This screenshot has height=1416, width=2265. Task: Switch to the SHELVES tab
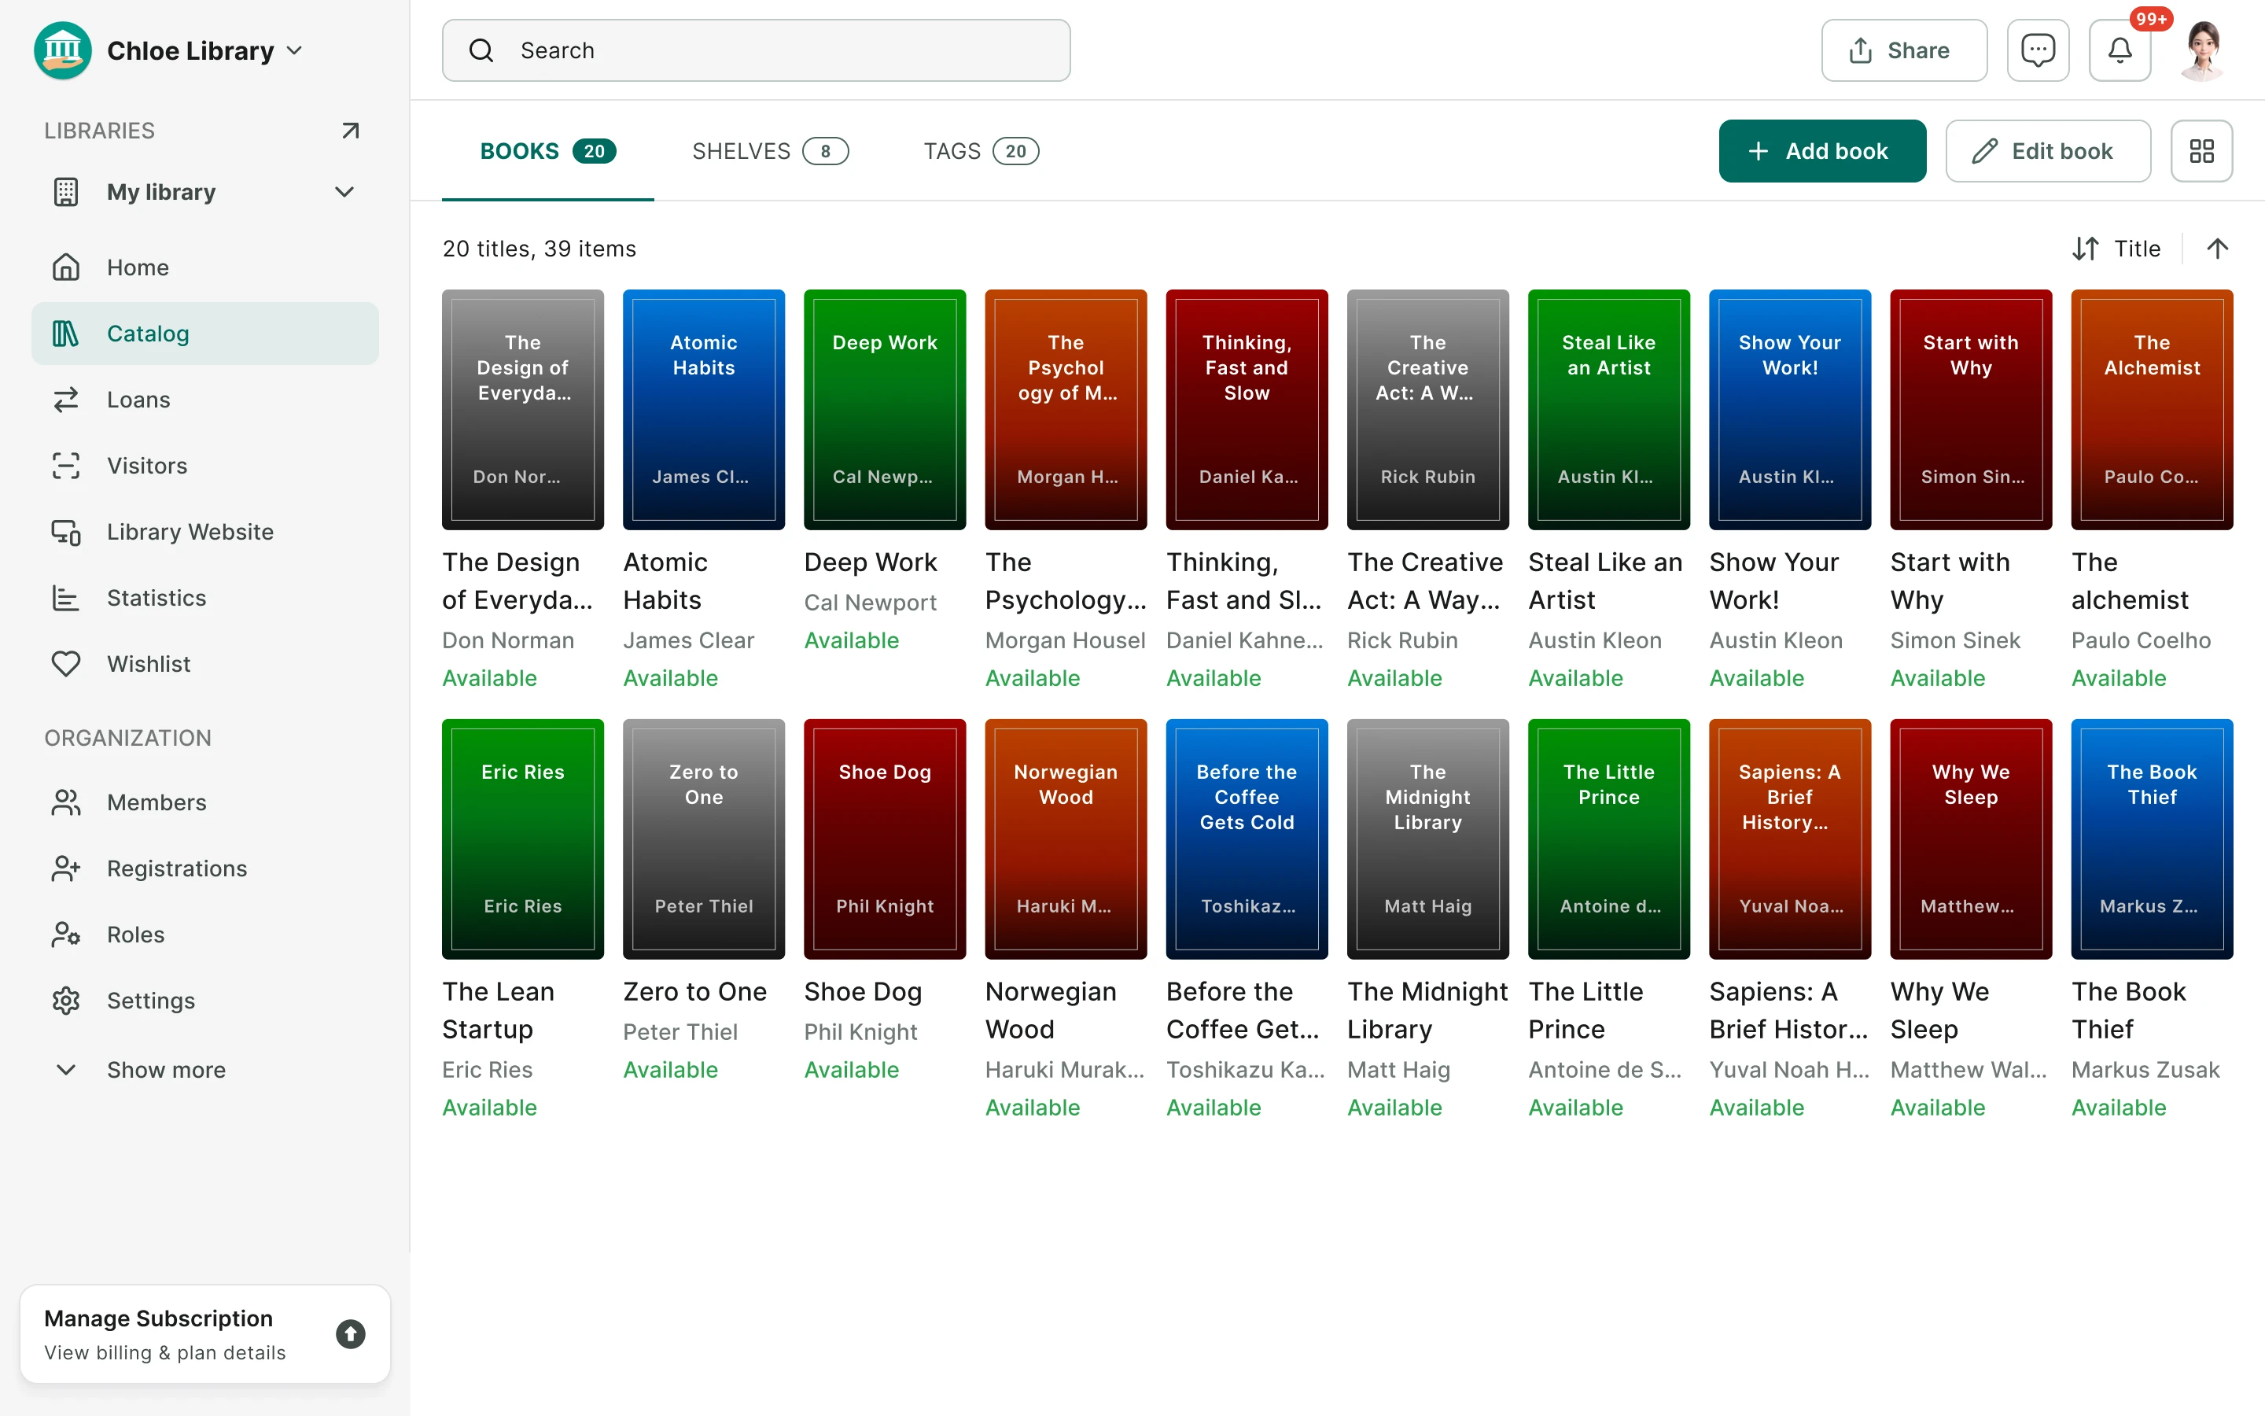(770, 151)
